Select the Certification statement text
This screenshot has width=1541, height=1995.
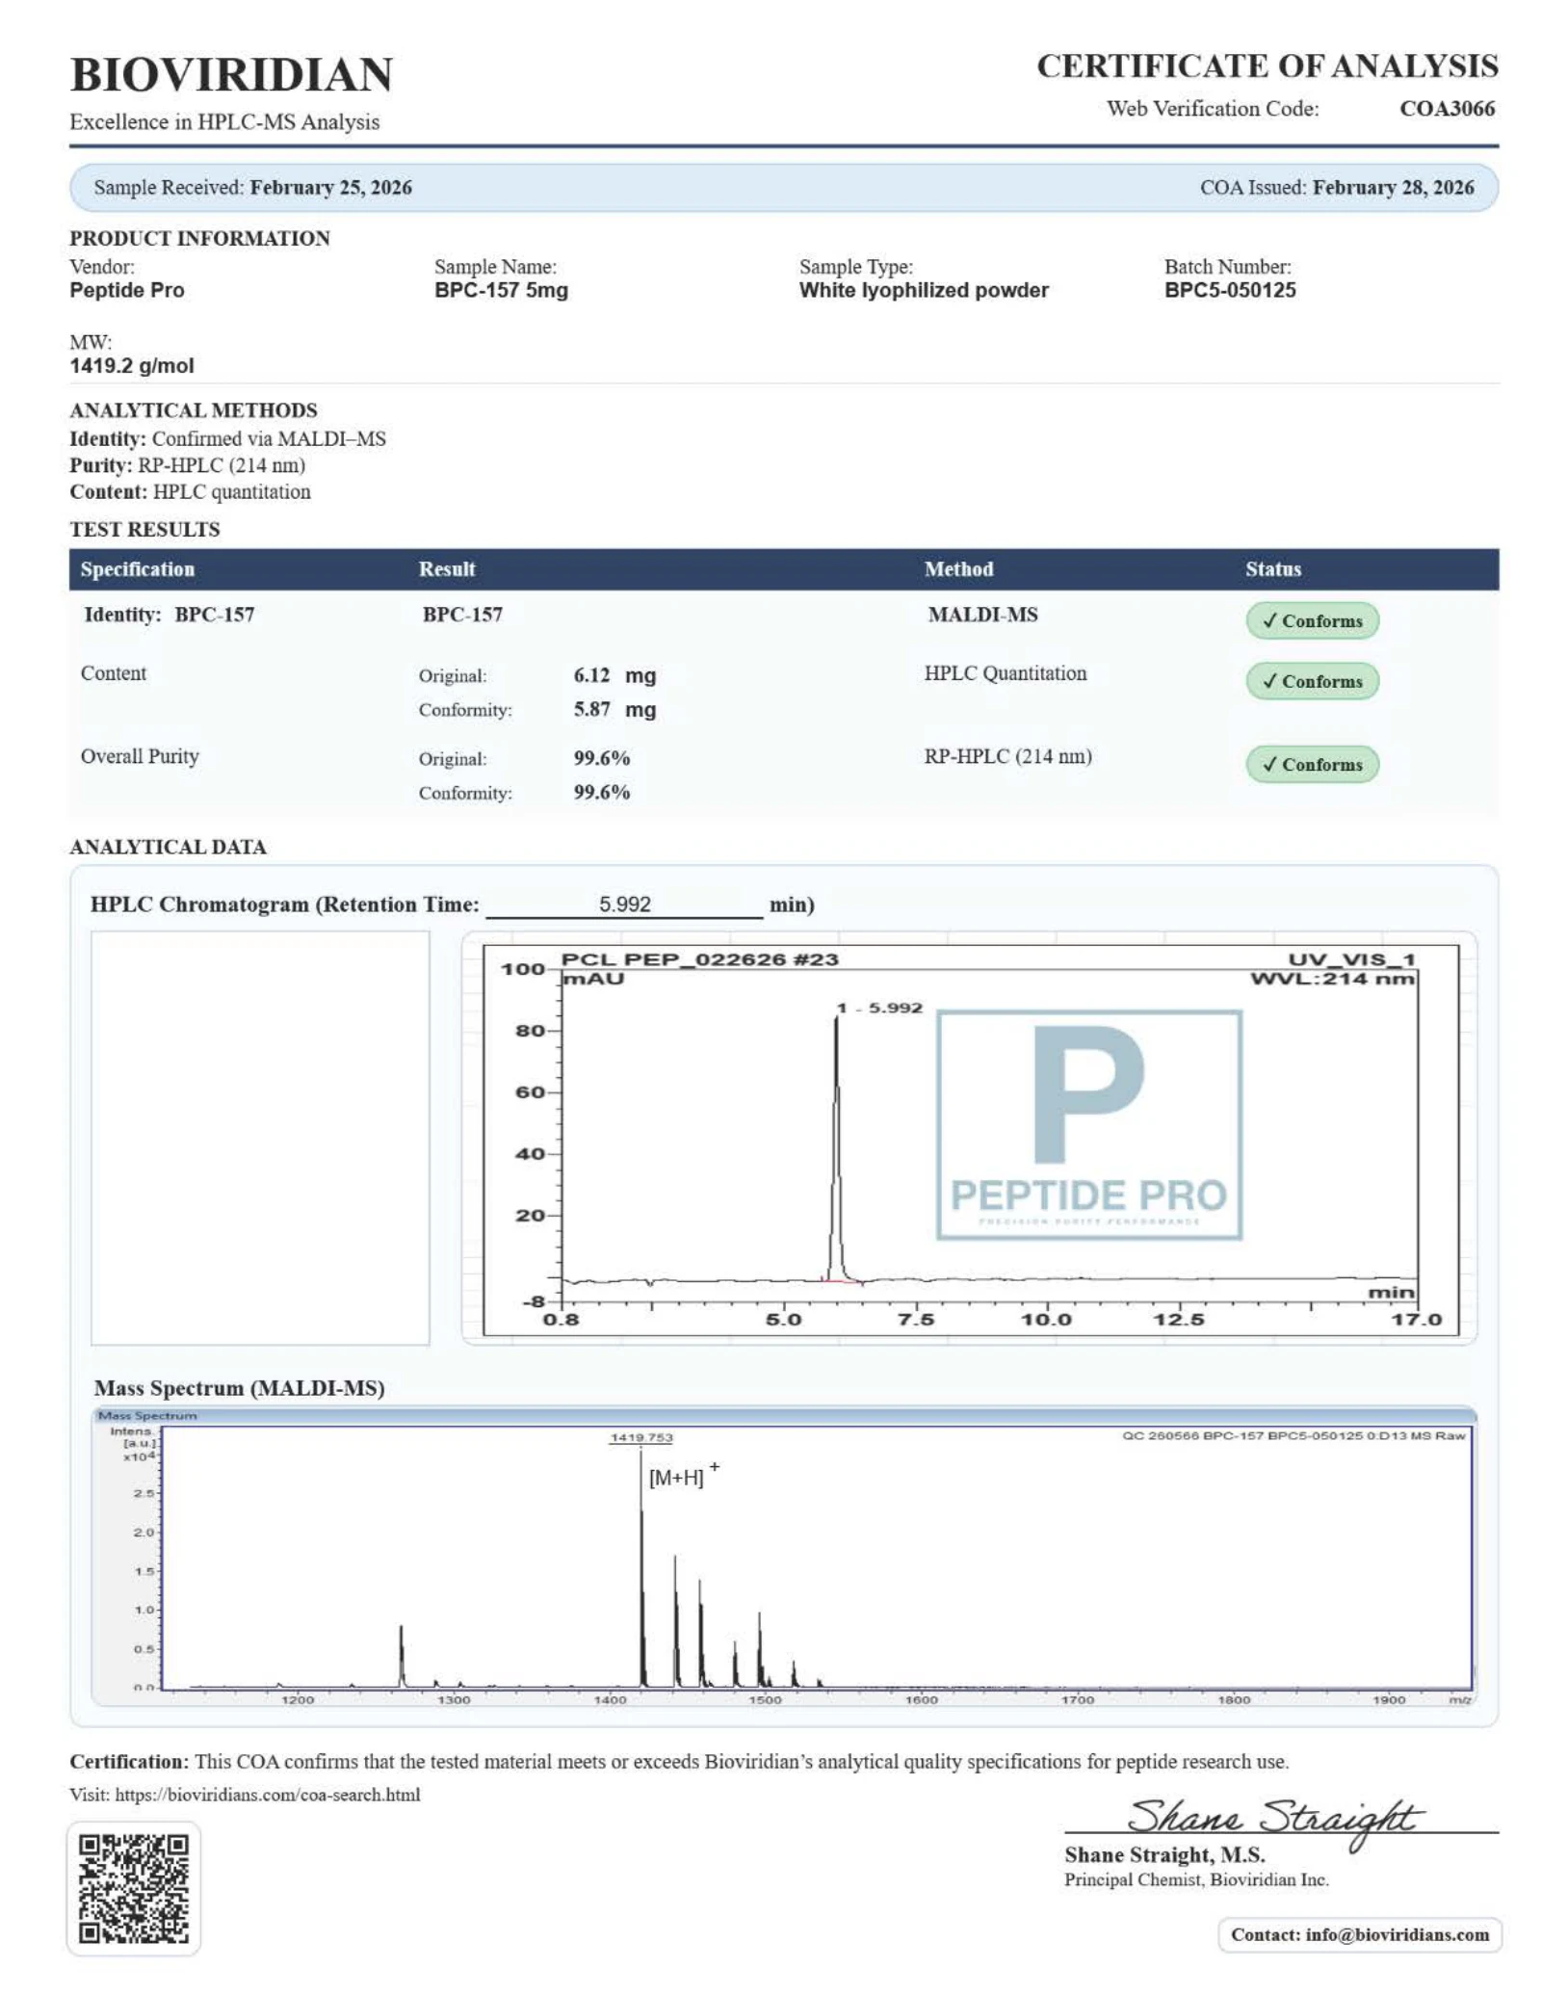tap(679, 1761)
